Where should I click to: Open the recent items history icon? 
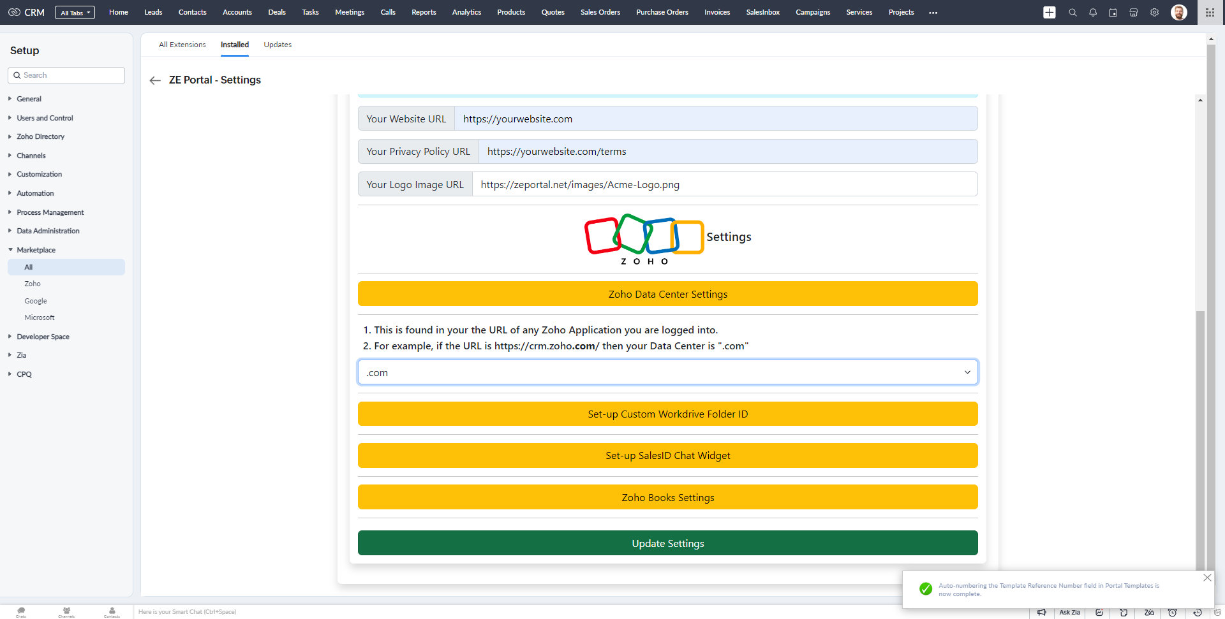[x=1198, y=613]
